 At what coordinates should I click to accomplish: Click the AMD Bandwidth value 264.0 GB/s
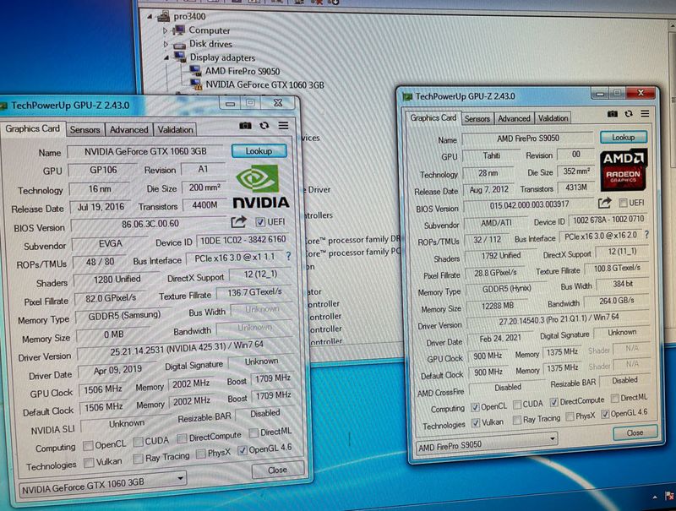point(617,301)
